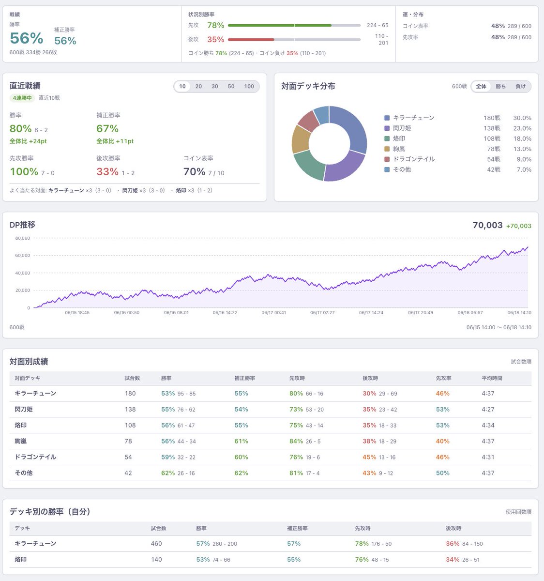Image resolution: width=544 pixels, height=581 pixels.
Task: Click the よく当たる対面 summary line
Action: tap(111, 190)
